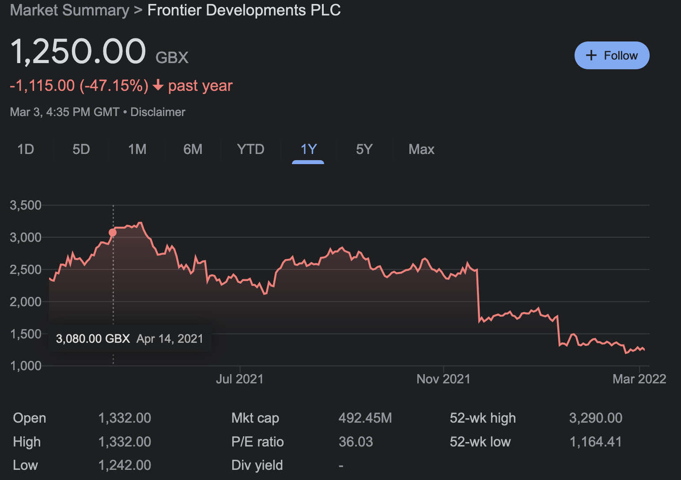Open the Disclaimer link
The width and height of the screenshot is (681, 480).
(158, 112)
